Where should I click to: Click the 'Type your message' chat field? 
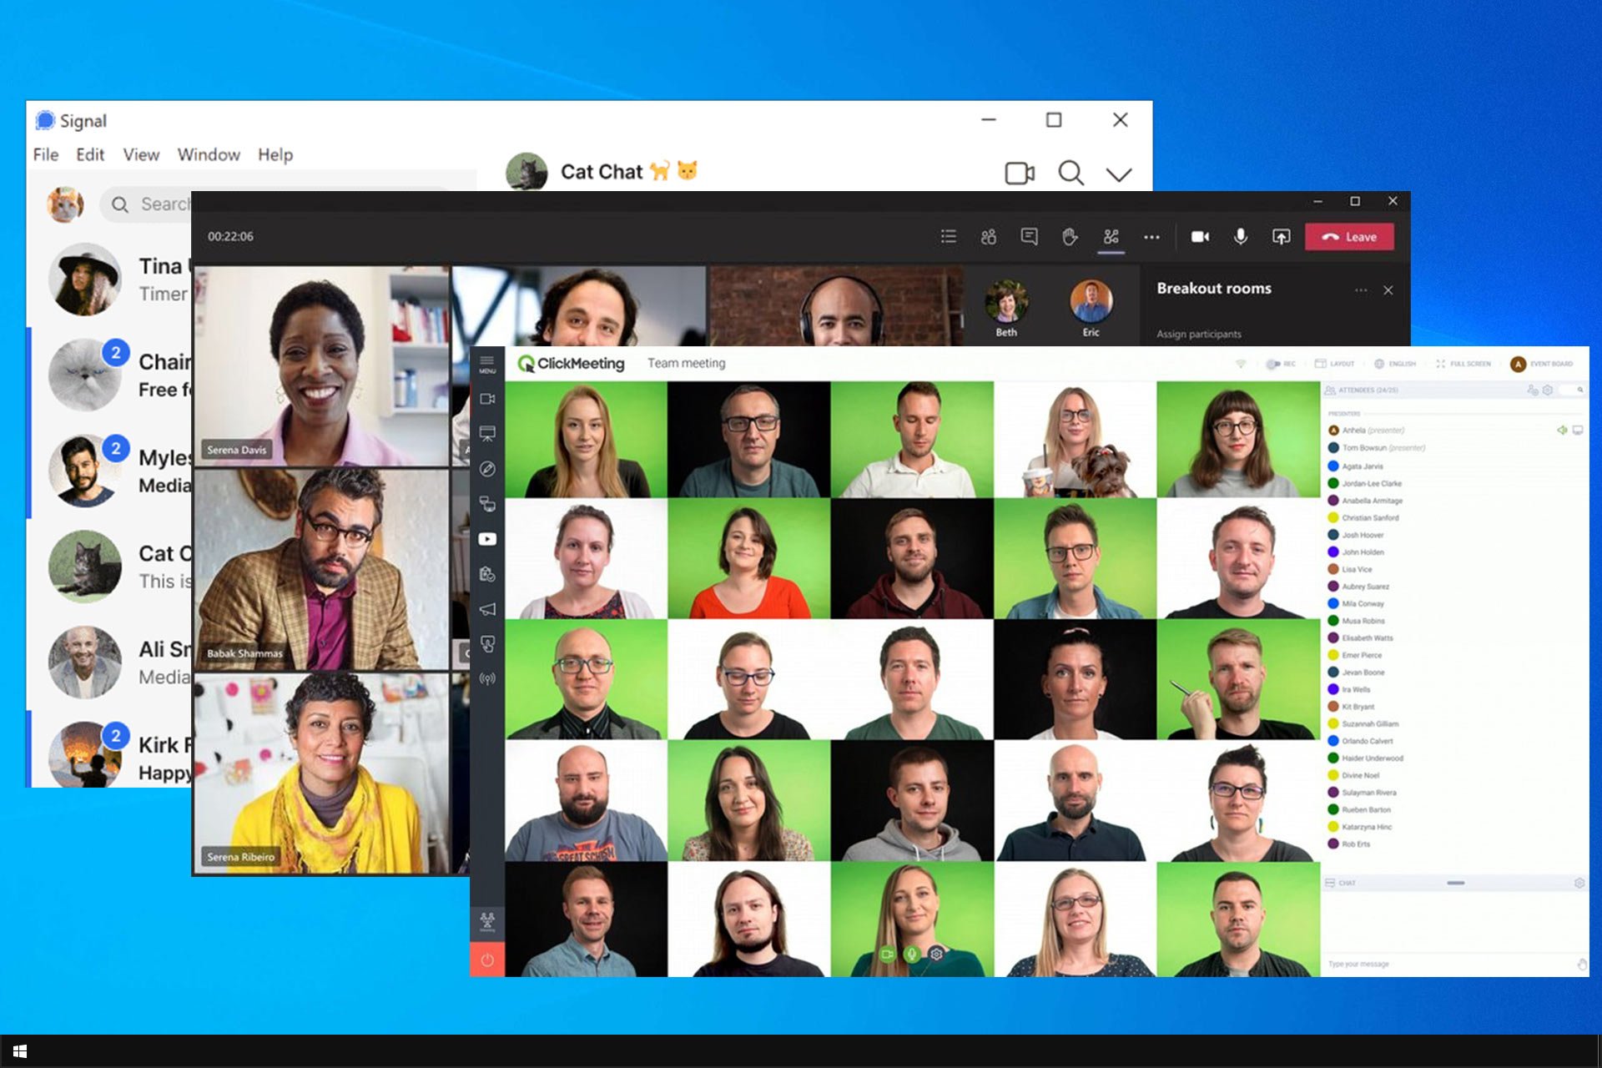pos(1448,964)
